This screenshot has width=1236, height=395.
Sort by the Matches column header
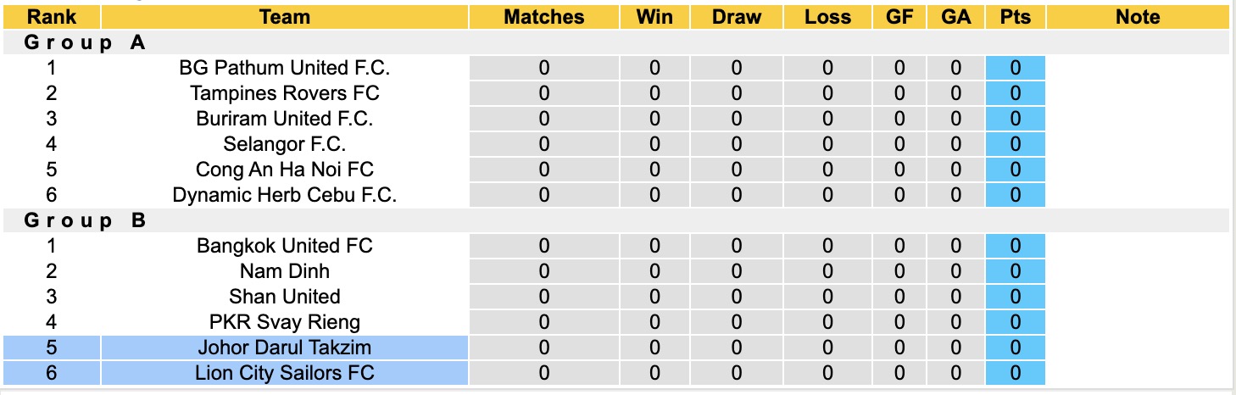543,17
